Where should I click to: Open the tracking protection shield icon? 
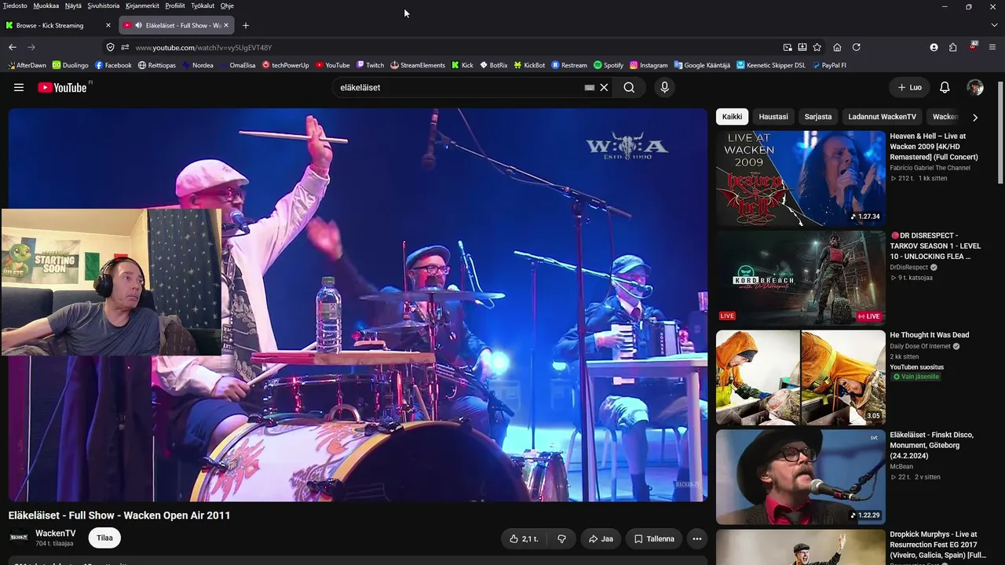pyautogui.click(x=111, y=47)
